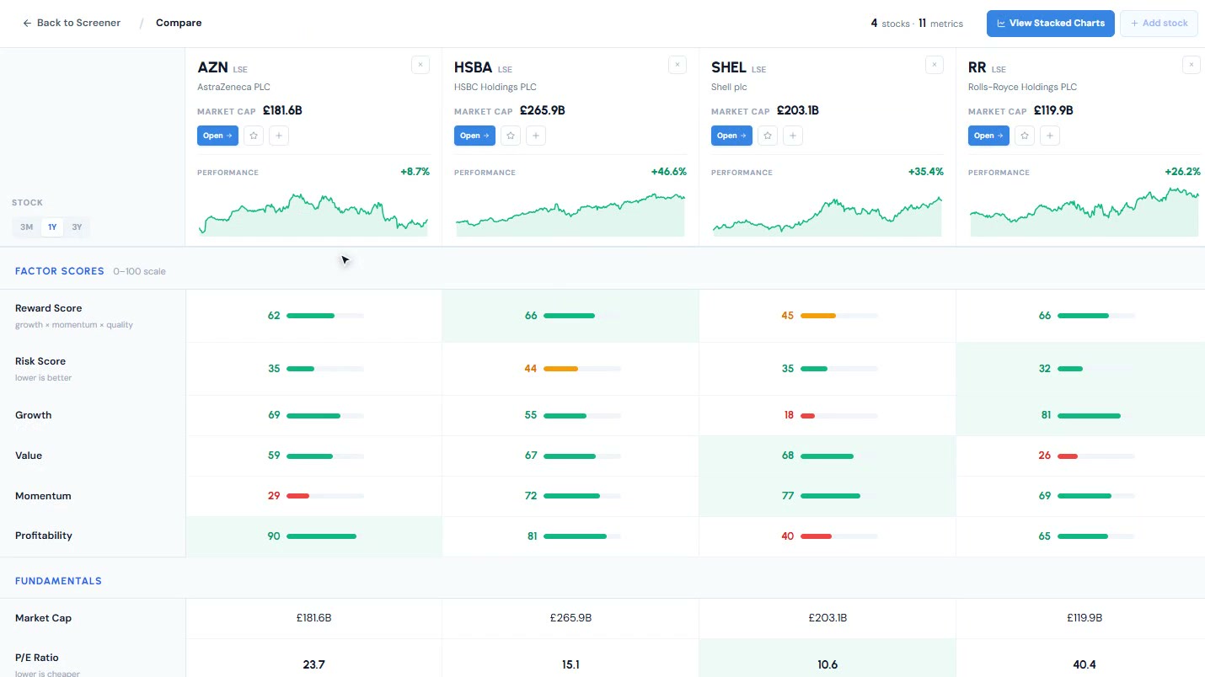Click the plus icon on HSBA card
Viewport: 1205px width, 677px height.
click(536, 136)
